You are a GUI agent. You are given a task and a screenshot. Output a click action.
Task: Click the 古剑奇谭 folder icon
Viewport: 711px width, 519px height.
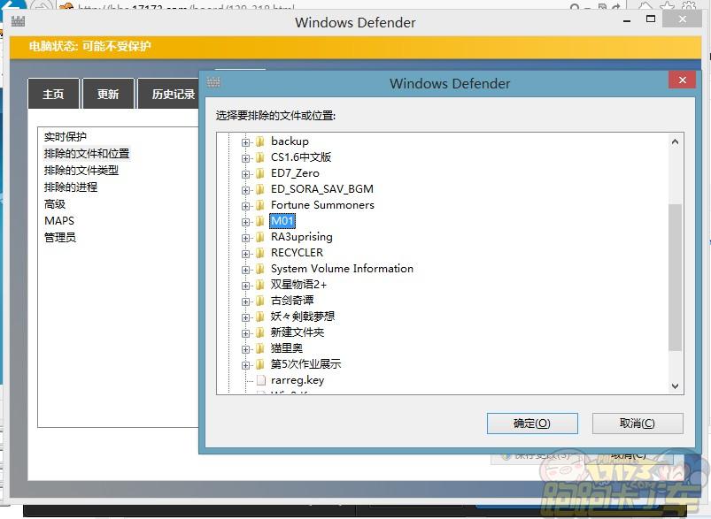(x=260, y=301)
